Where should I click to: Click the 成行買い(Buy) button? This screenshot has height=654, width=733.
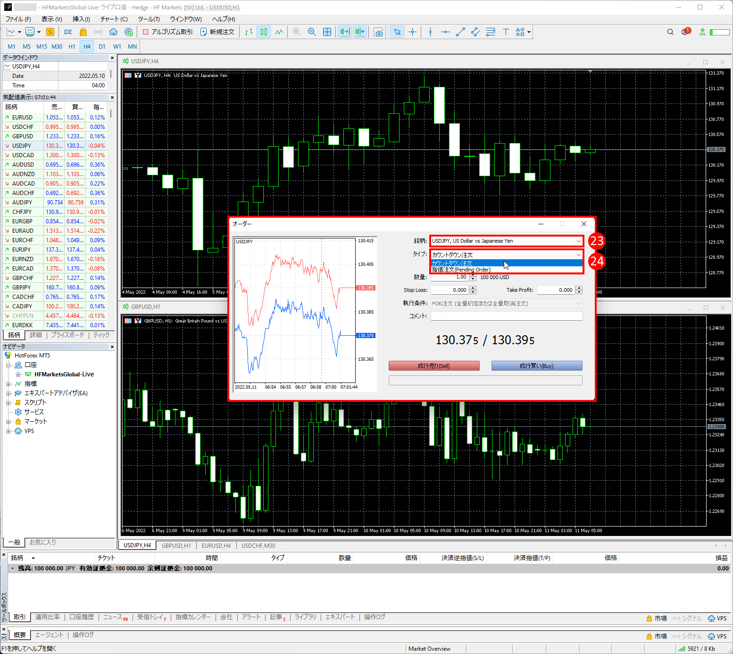pos(536,366)
